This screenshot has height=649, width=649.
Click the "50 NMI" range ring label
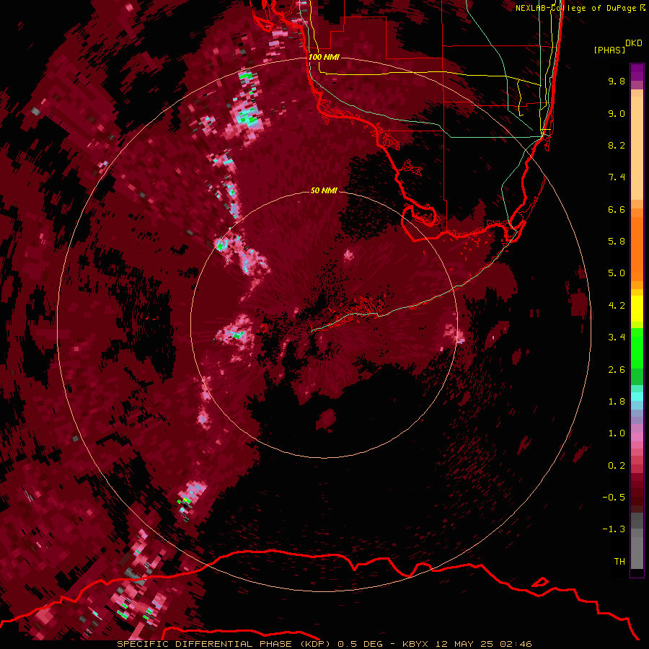(324, 190)
